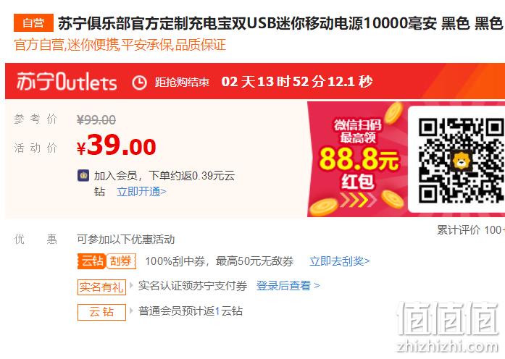The image size is (505, 359).
Task: Click the clock icon beside 距抢购结束
Action: [139, 83]
